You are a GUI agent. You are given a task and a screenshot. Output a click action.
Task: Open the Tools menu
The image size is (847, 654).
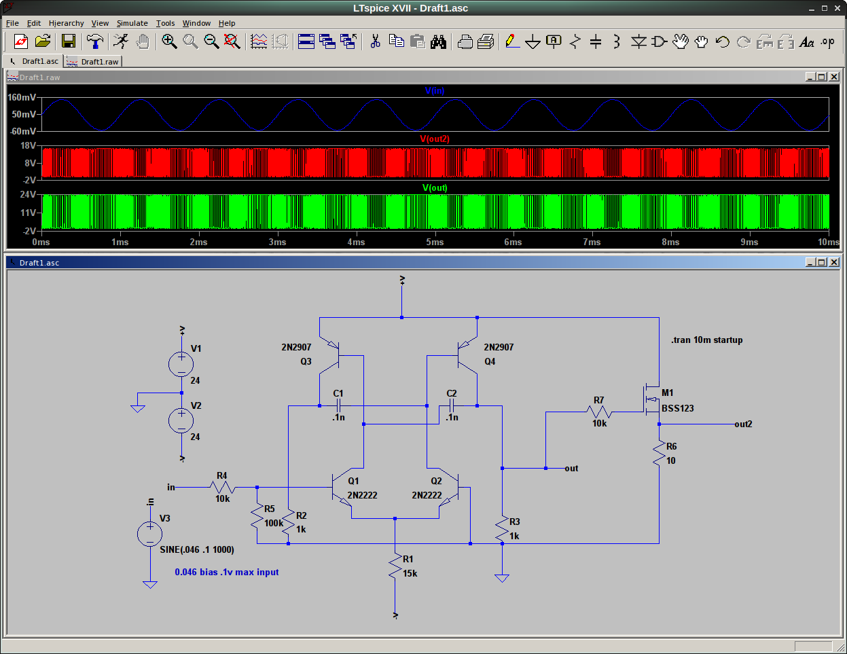coord(165,23)
